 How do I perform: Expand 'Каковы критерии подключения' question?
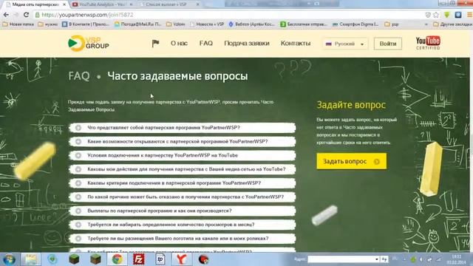click(183, 183)
